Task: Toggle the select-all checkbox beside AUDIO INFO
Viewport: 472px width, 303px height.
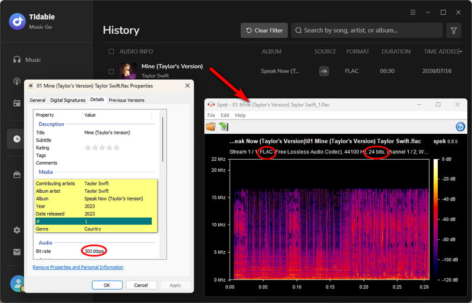Action: coord(111,51)
